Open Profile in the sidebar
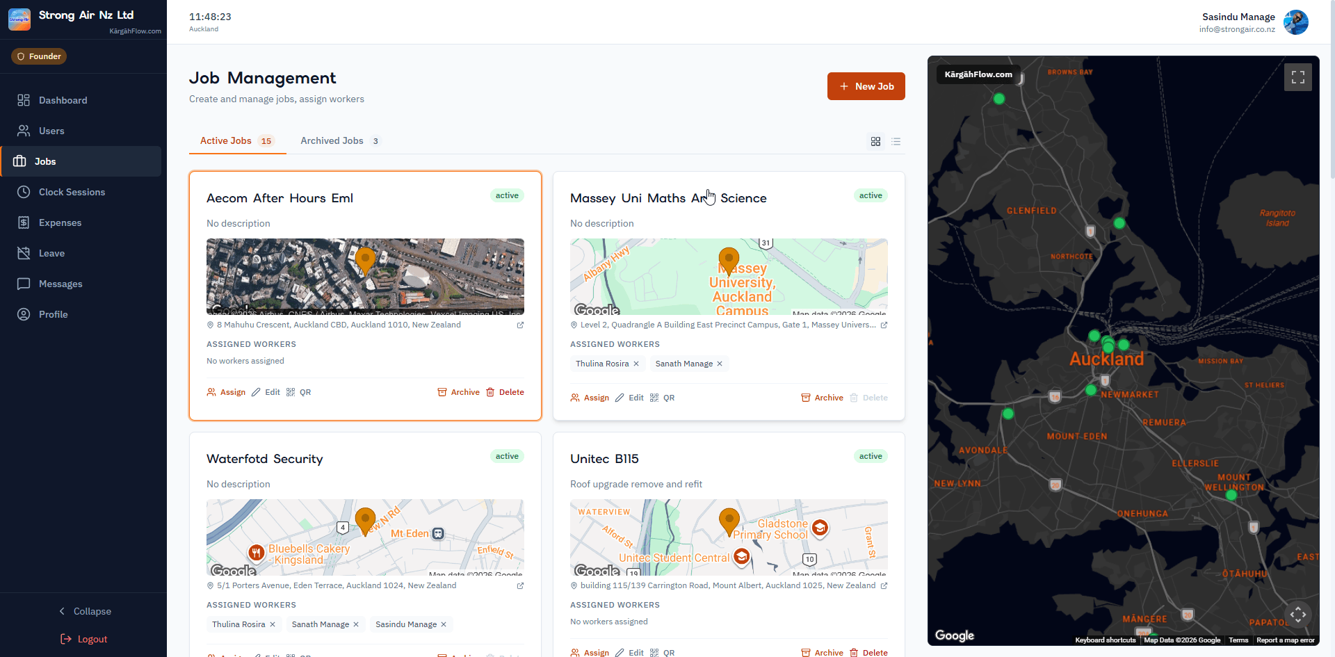 click(x=83, y=314)
